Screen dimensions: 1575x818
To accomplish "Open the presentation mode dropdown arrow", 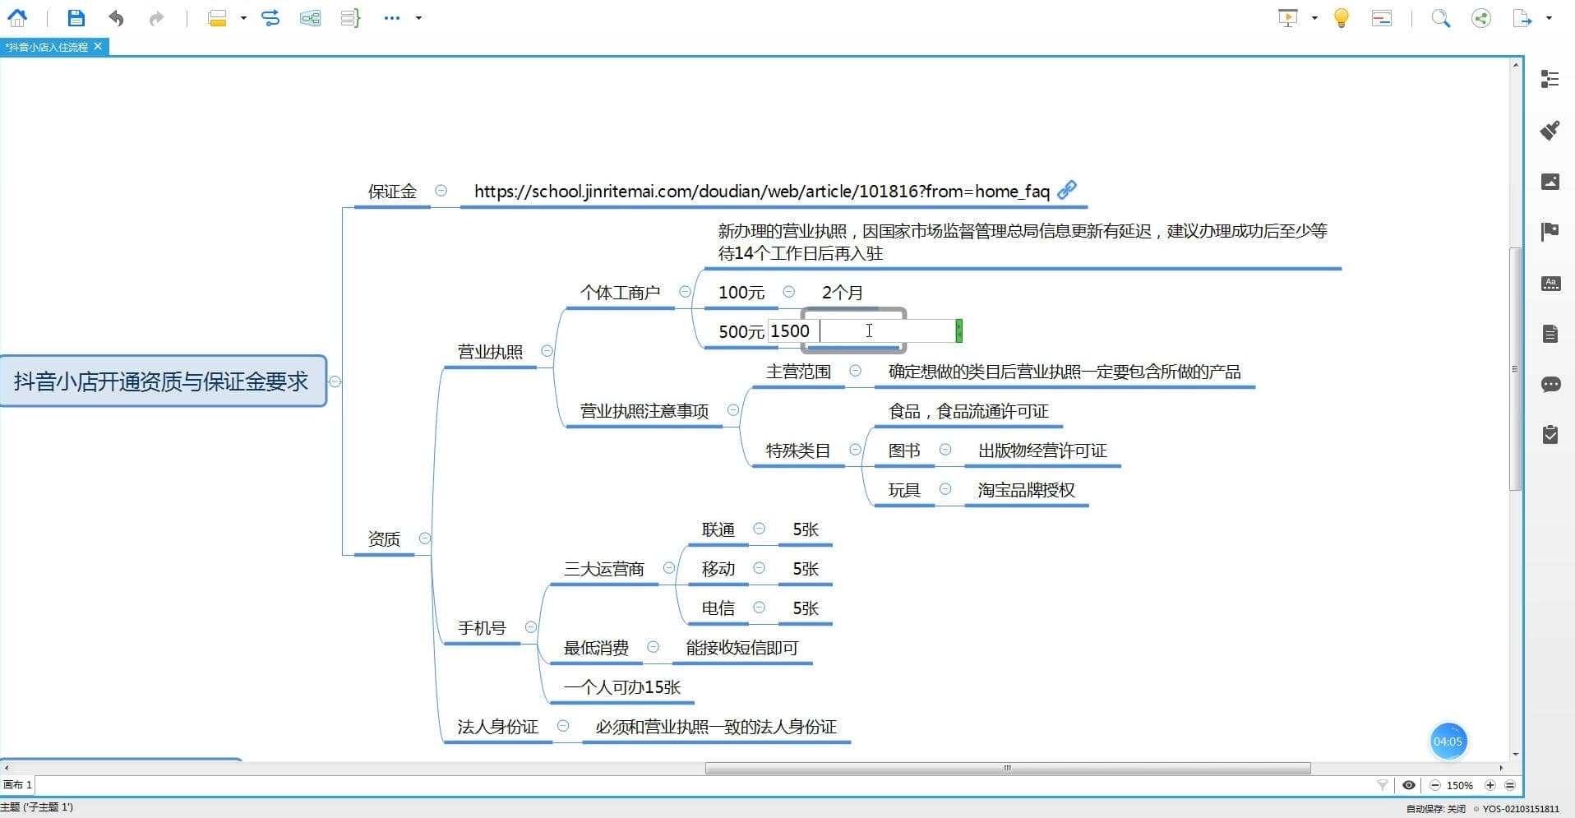I will (x=1314, y=18).
